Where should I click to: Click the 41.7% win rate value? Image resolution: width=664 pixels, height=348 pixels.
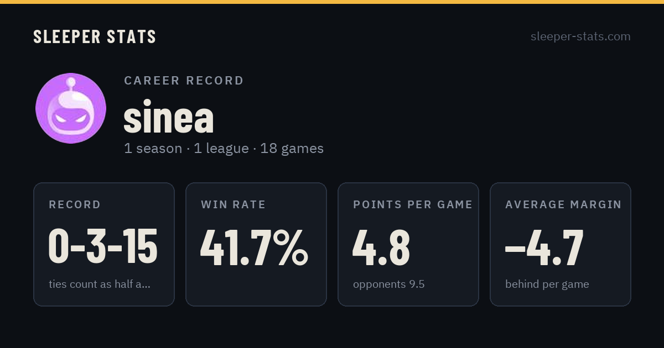pos(254,247)
